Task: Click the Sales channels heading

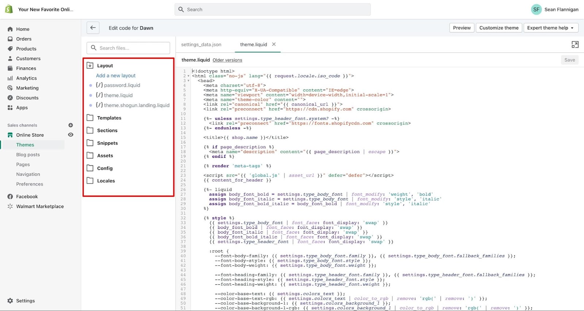Action: click(22, 125)
